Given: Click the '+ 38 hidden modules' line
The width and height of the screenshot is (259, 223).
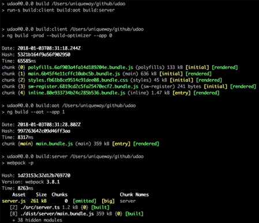Looking at the screenshot, I should pos(37,220).
